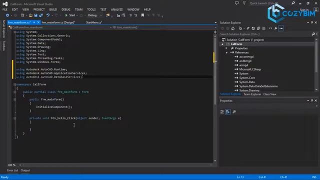This screenshot has height=180, width=320.
Task: Open the FILE menu
Action: (5, 9)
